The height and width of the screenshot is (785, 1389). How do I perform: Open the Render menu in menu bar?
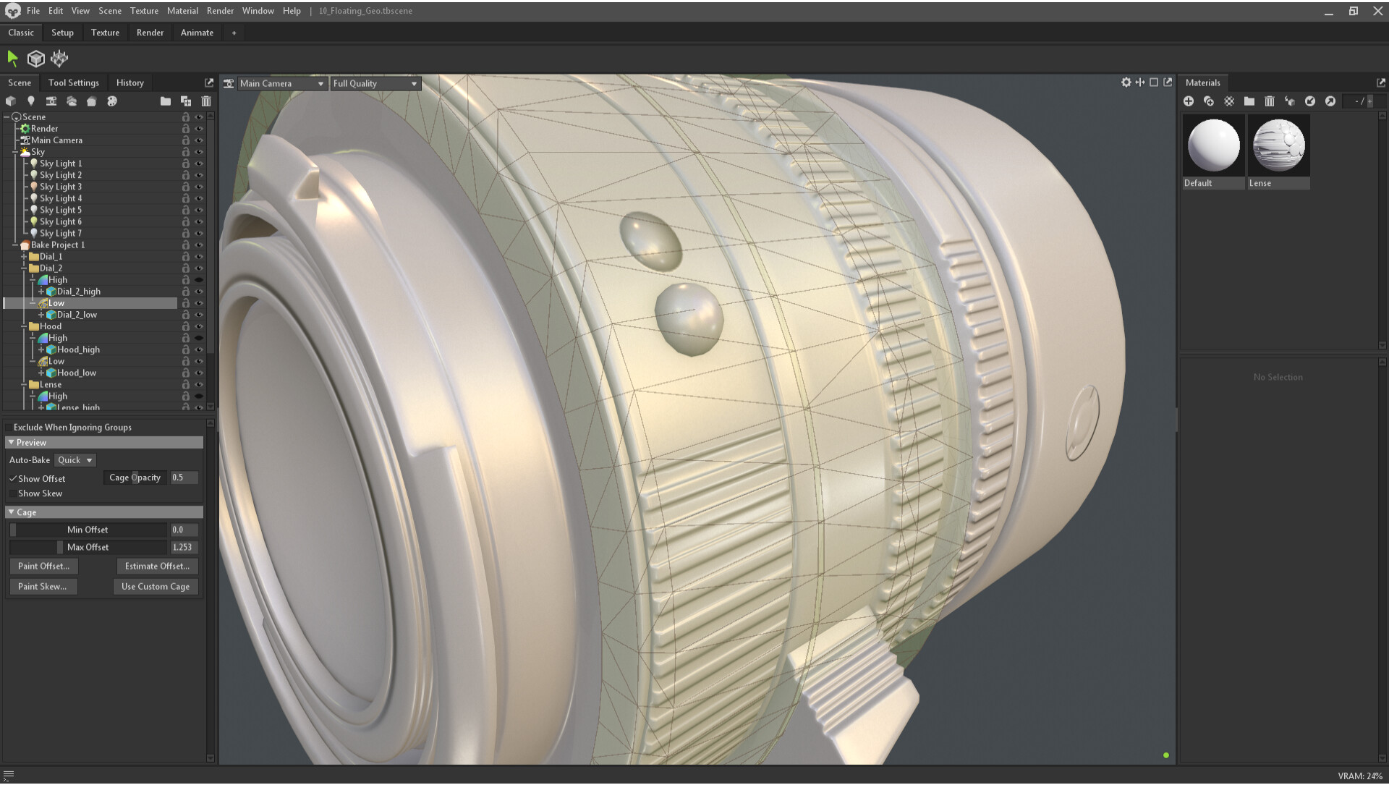[x=220, y=11]
